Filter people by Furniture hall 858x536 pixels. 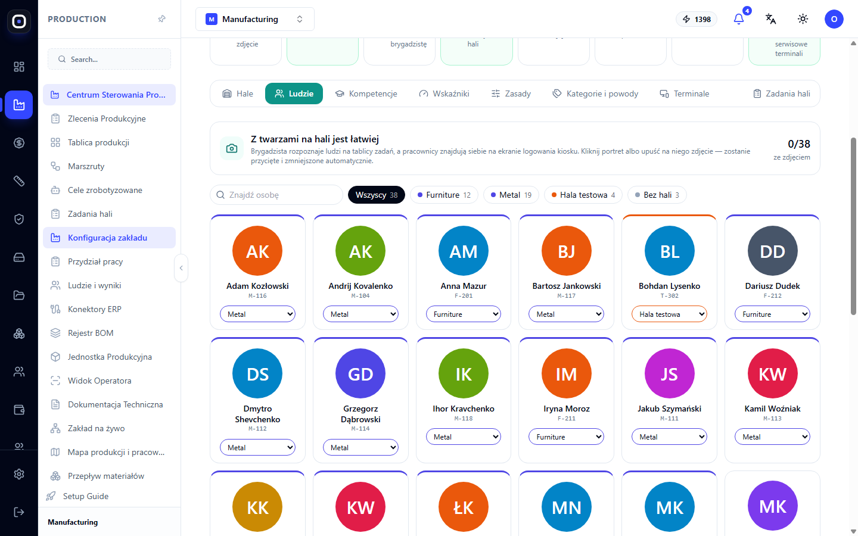point(444,195)
